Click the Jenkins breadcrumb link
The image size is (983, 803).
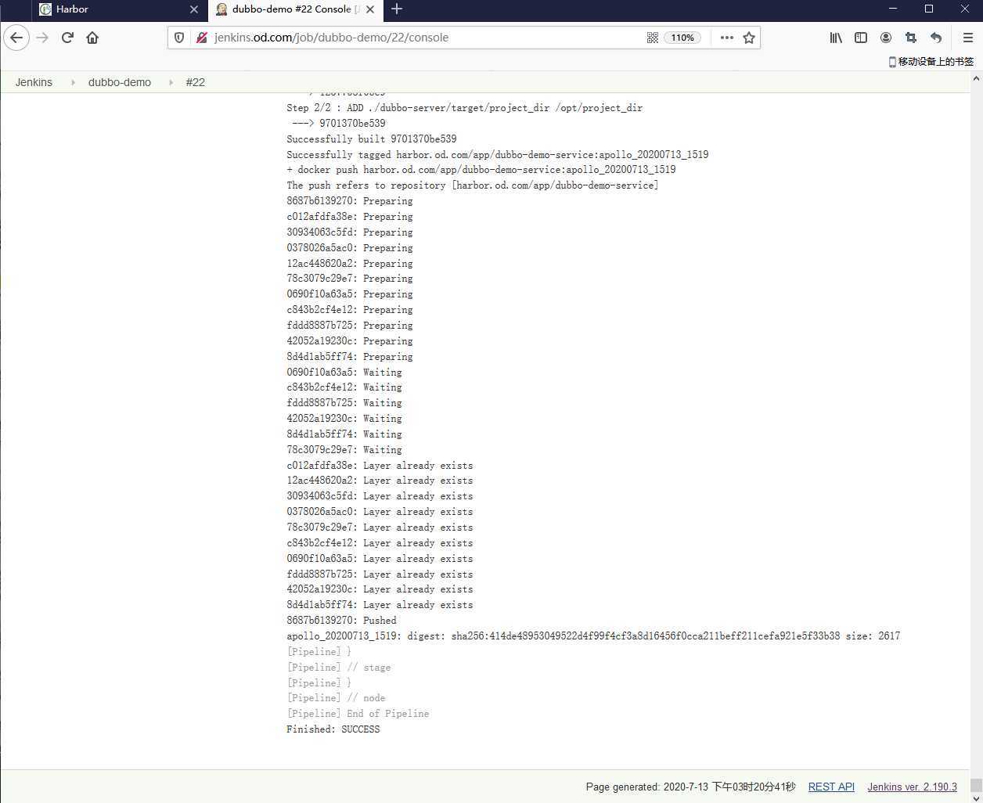point(34,82)
